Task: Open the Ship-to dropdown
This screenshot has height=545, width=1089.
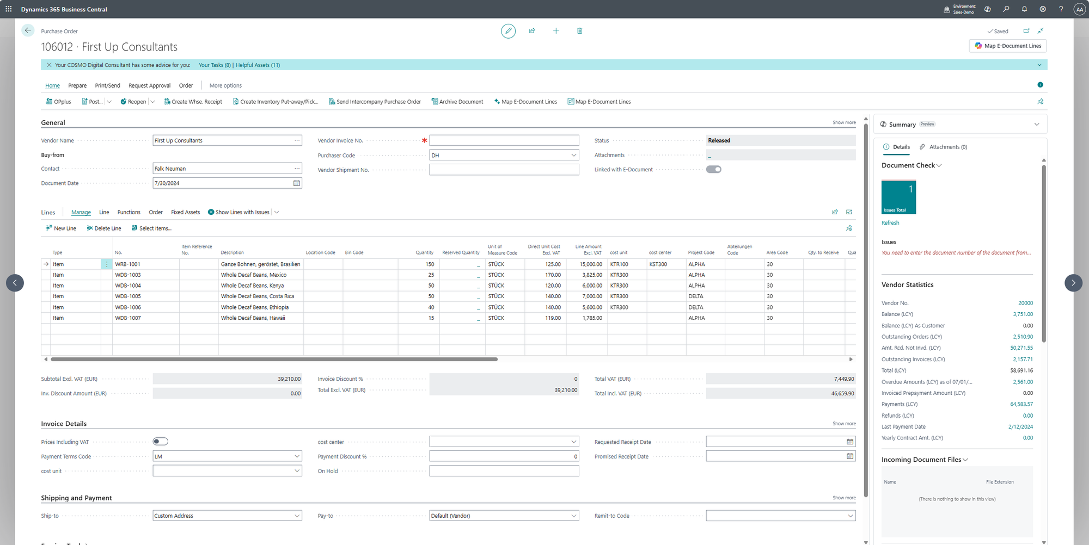Action: 297,516
